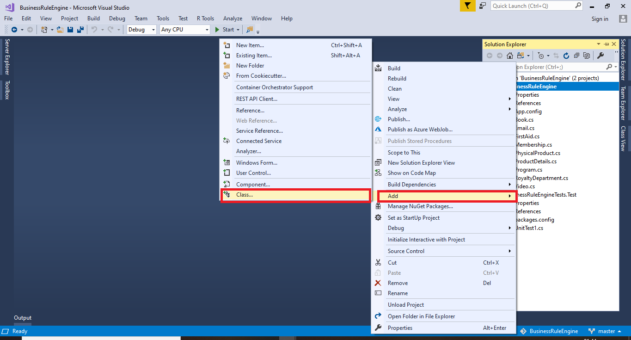Click the Navigate Backward toolbar icon

[x=14, y=30]
